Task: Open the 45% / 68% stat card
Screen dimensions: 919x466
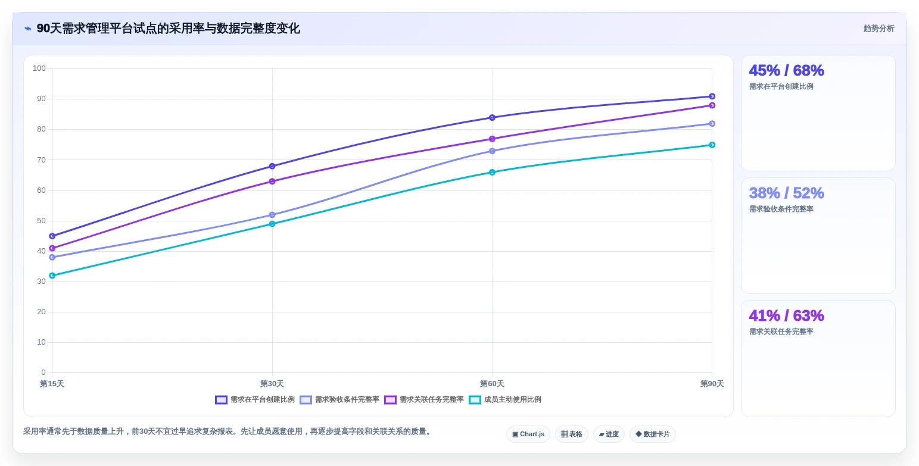Action: (818, 113)
